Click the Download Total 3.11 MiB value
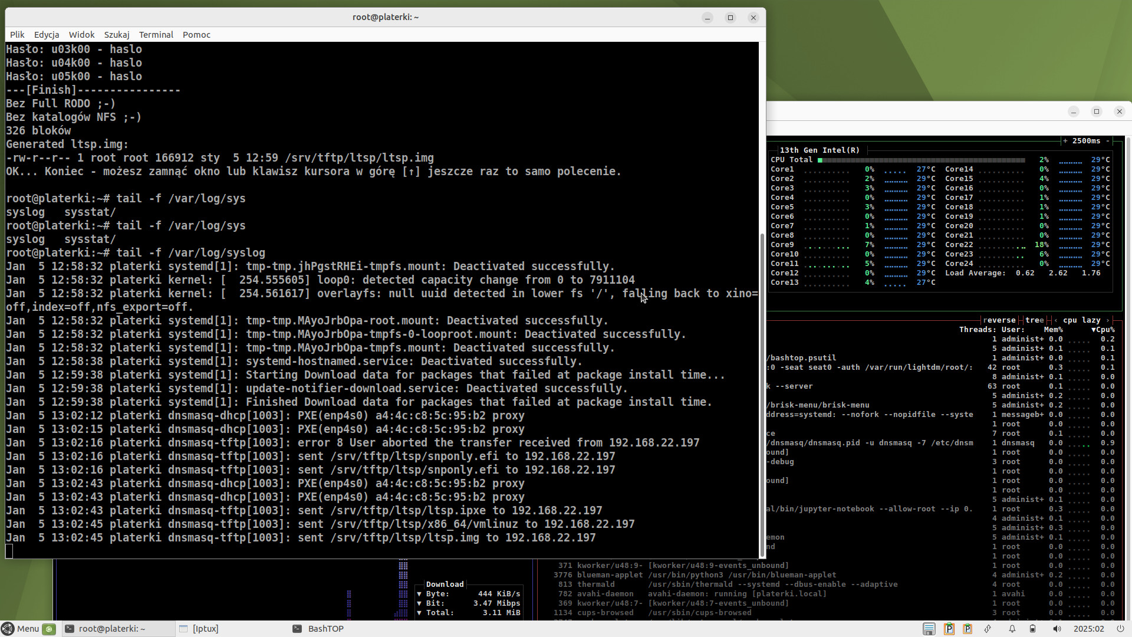Image resolution: width=1132 pixels, height=637 pixels. pos(501,613)
